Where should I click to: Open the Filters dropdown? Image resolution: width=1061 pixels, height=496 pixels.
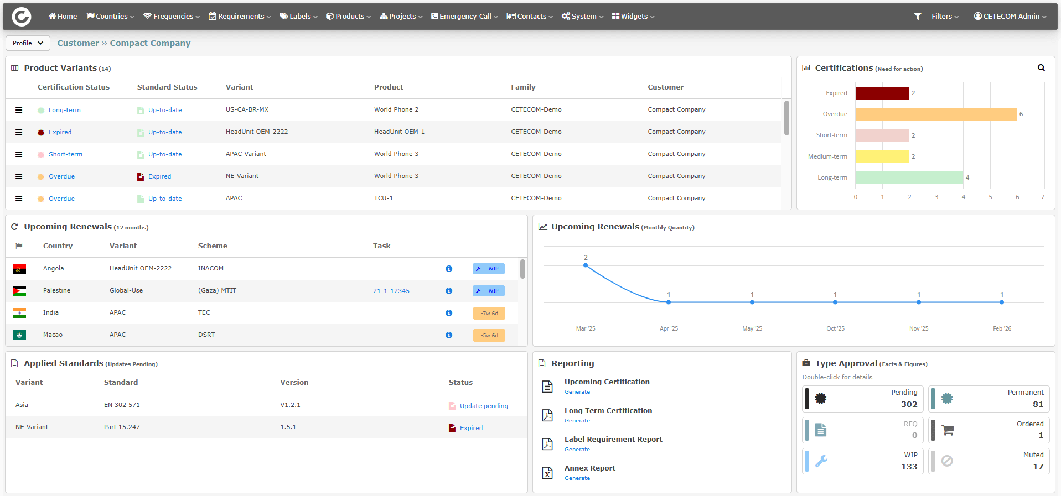[x=945, y=17]
